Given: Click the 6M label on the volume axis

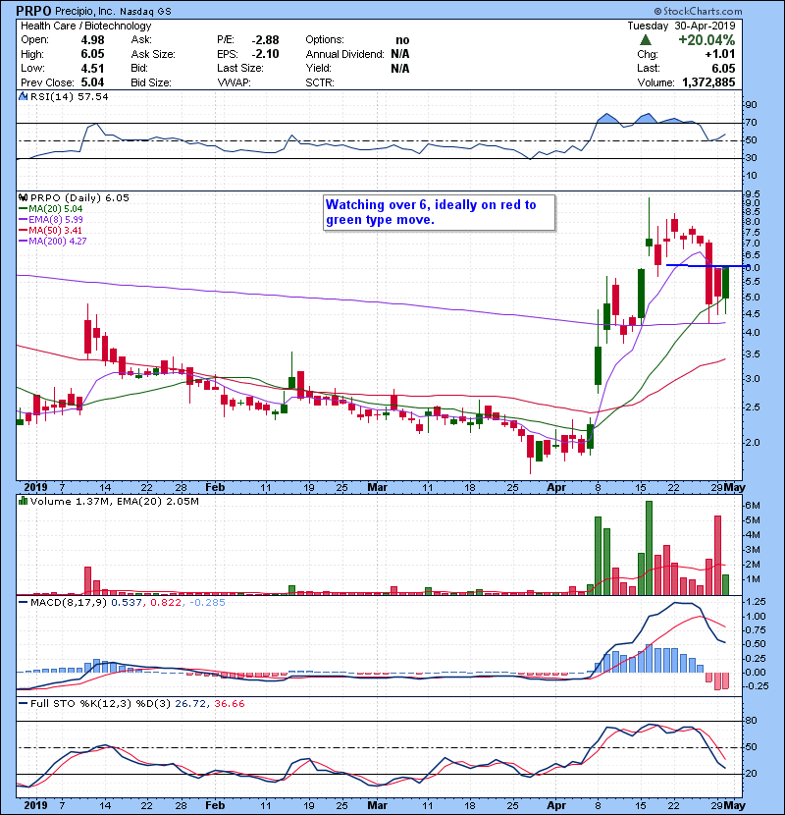Looking at the screenshot, I should (753, 506).
